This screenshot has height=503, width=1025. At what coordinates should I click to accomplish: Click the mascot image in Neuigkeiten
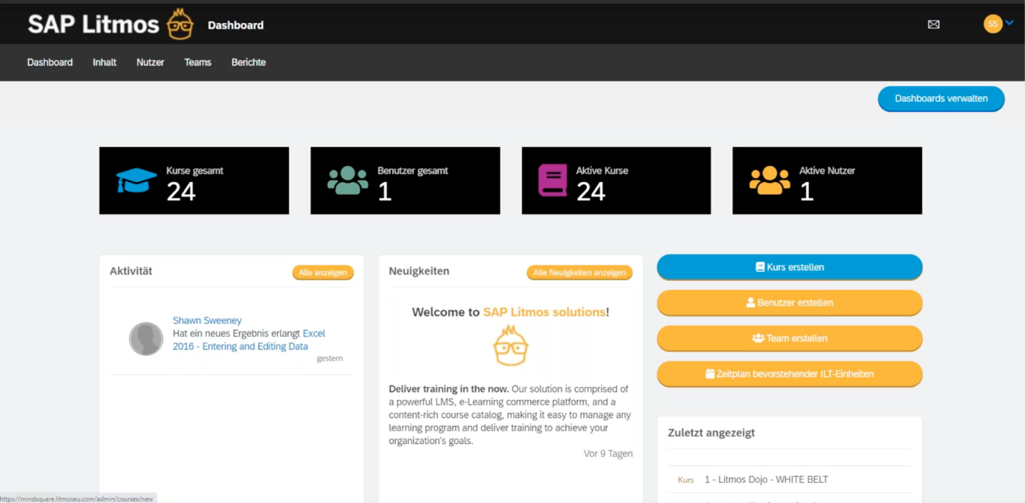(511, 345)
